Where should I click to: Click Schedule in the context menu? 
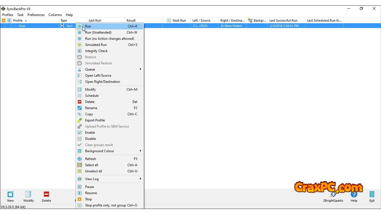92,96
